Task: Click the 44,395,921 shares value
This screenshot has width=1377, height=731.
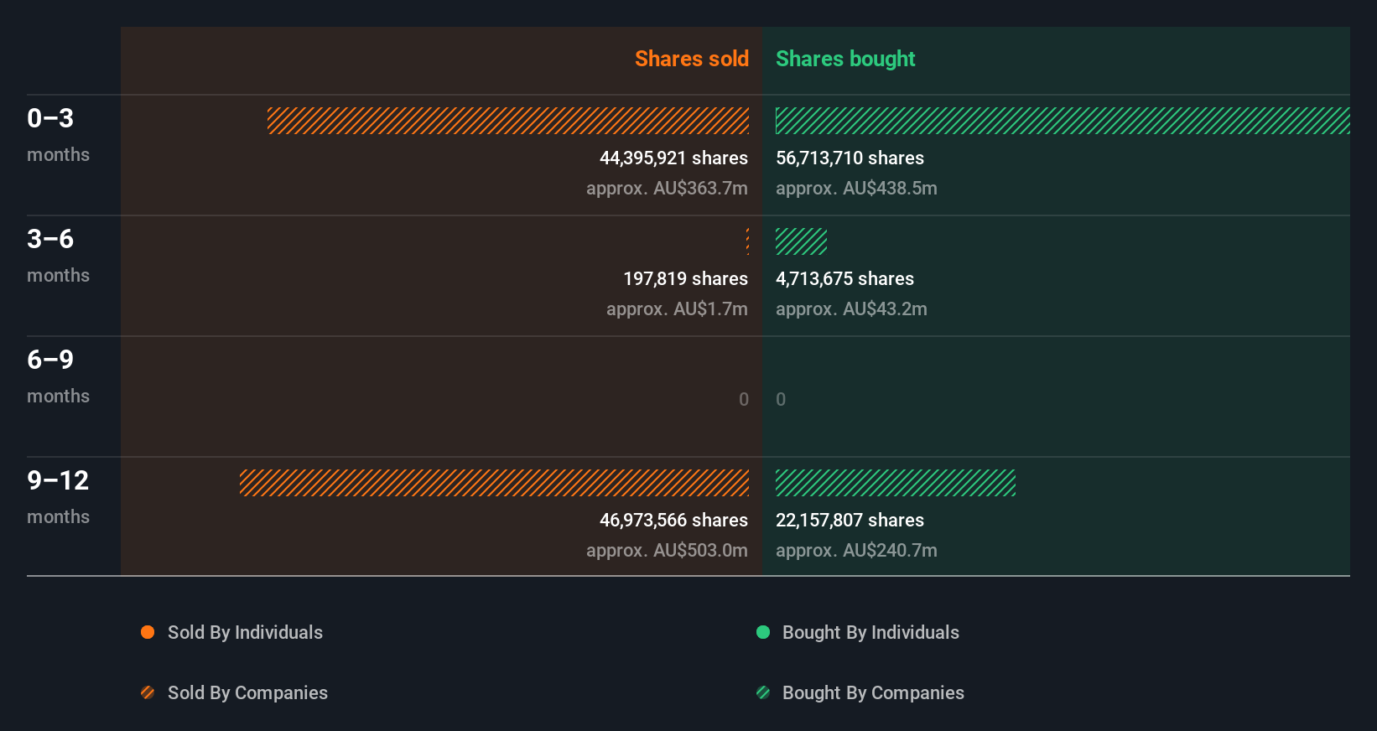Action: (673, 158)
